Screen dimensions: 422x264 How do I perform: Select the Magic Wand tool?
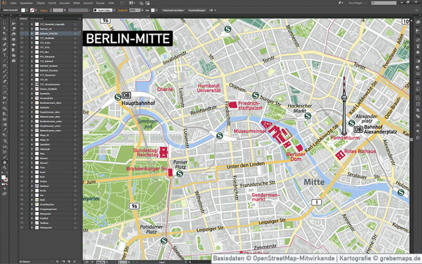tap(4, 34)
